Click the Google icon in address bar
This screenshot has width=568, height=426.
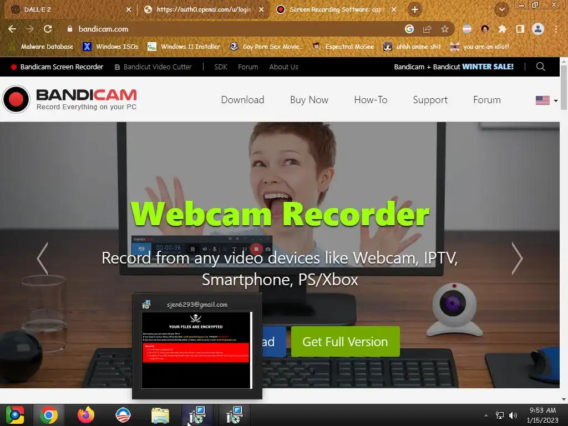click(409, 29)
